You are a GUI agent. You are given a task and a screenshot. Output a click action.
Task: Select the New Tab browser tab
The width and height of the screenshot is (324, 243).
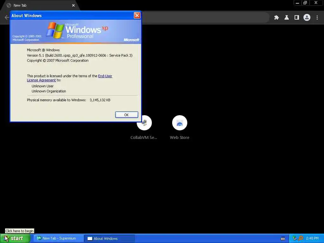click(40, 5)
